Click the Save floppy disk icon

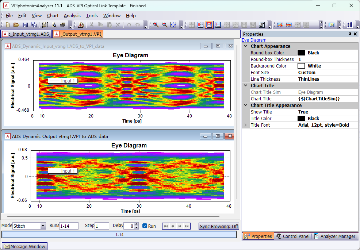(25, 25)
